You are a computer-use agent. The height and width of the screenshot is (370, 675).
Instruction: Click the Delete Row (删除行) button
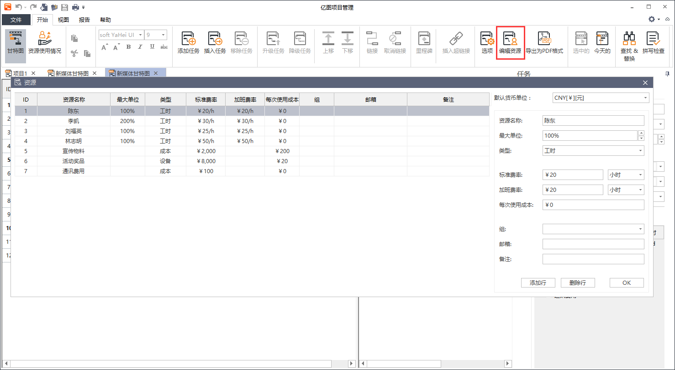point(578,283)
